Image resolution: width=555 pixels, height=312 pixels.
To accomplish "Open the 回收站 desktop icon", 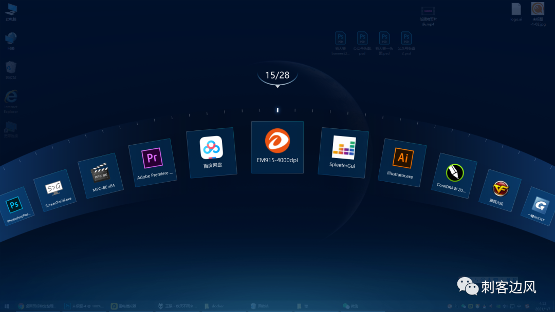I will coord(11,70).
